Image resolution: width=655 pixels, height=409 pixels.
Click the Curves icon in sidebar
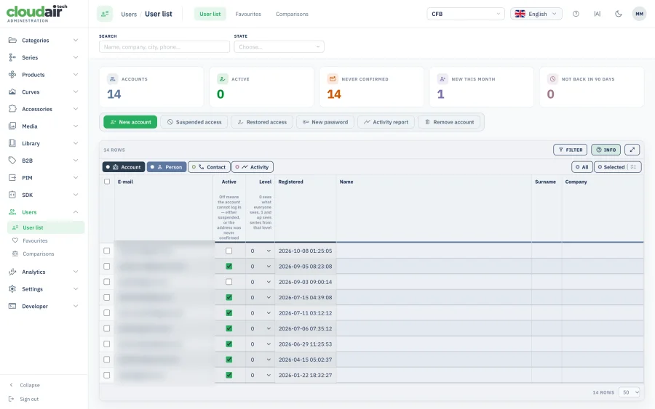(x=12, y=92)
